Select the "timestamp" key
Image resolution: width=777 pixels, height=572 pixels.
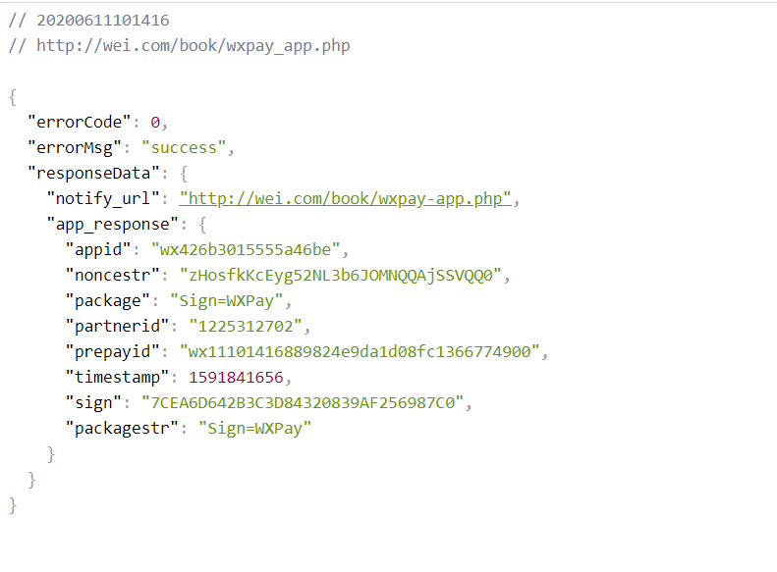pos(118,378)
